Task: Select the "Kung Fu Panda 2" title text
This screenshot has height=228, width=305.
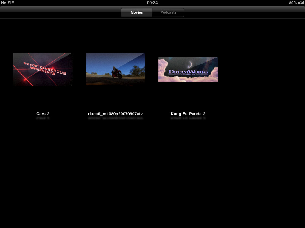Action: tap(188, 114)
